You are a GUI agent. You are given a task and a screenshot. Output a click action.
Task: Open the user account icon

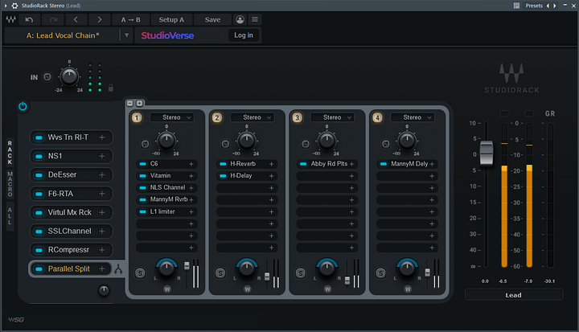coord(240,19)
